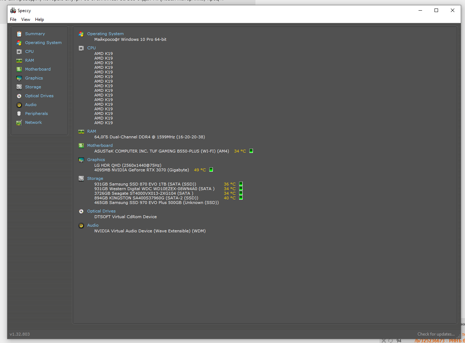The image size is (465, 343).
Task: Click the Samsung SSD 970 EVO Plus row
Action: 156,203
